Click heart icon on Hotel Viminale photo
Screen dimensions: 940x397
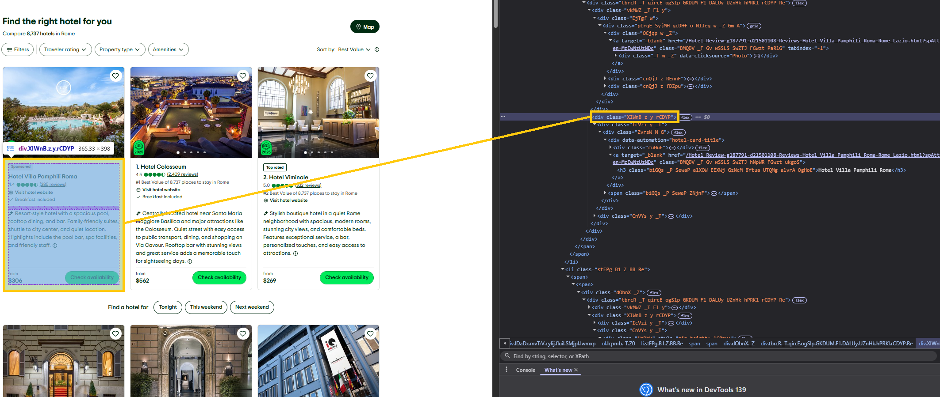click(370, 76)
